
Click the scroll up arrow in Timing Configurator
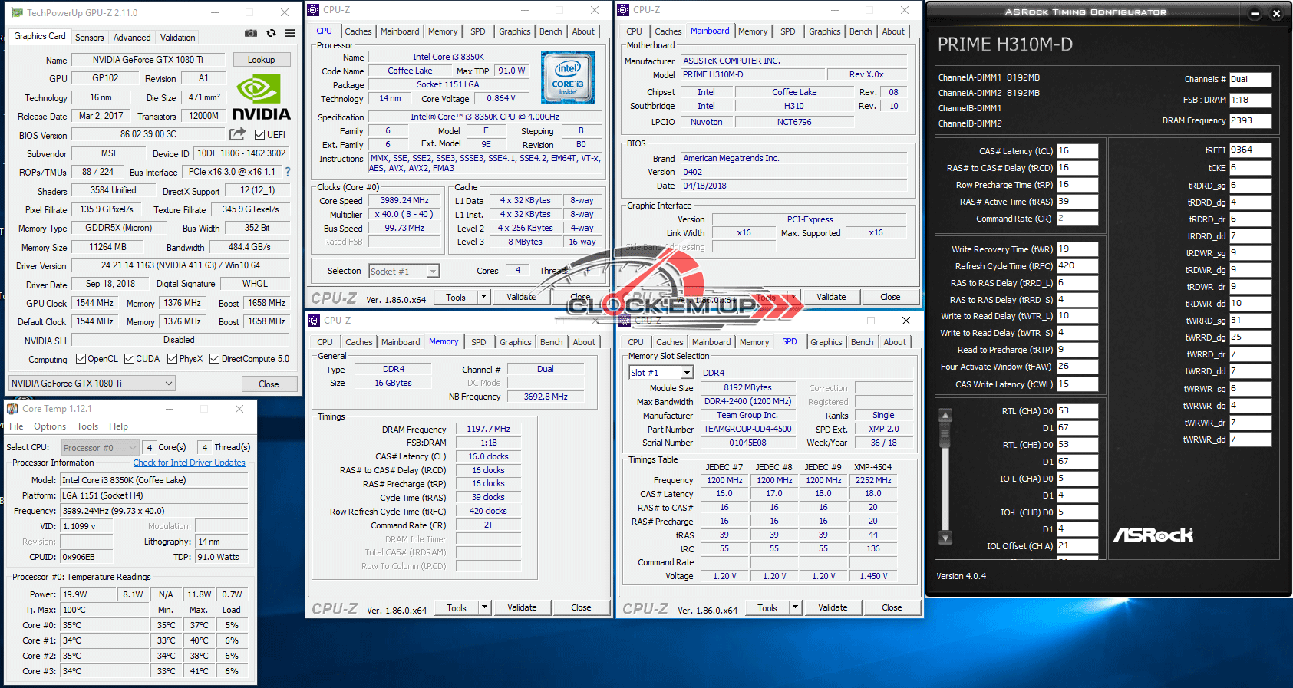pos(945,416)
